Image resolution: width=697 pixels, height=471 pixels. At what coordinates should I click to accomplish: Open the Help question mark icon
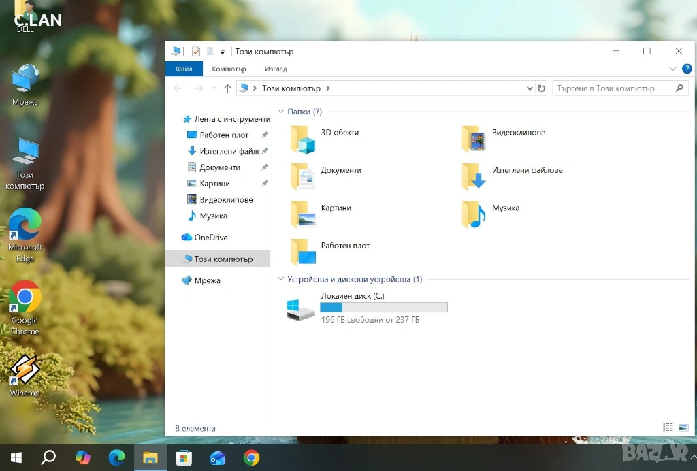point(687,69)
